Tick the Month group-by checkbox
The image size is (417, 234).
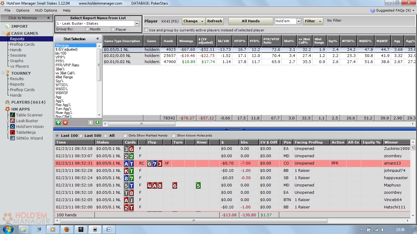[87, 29]
